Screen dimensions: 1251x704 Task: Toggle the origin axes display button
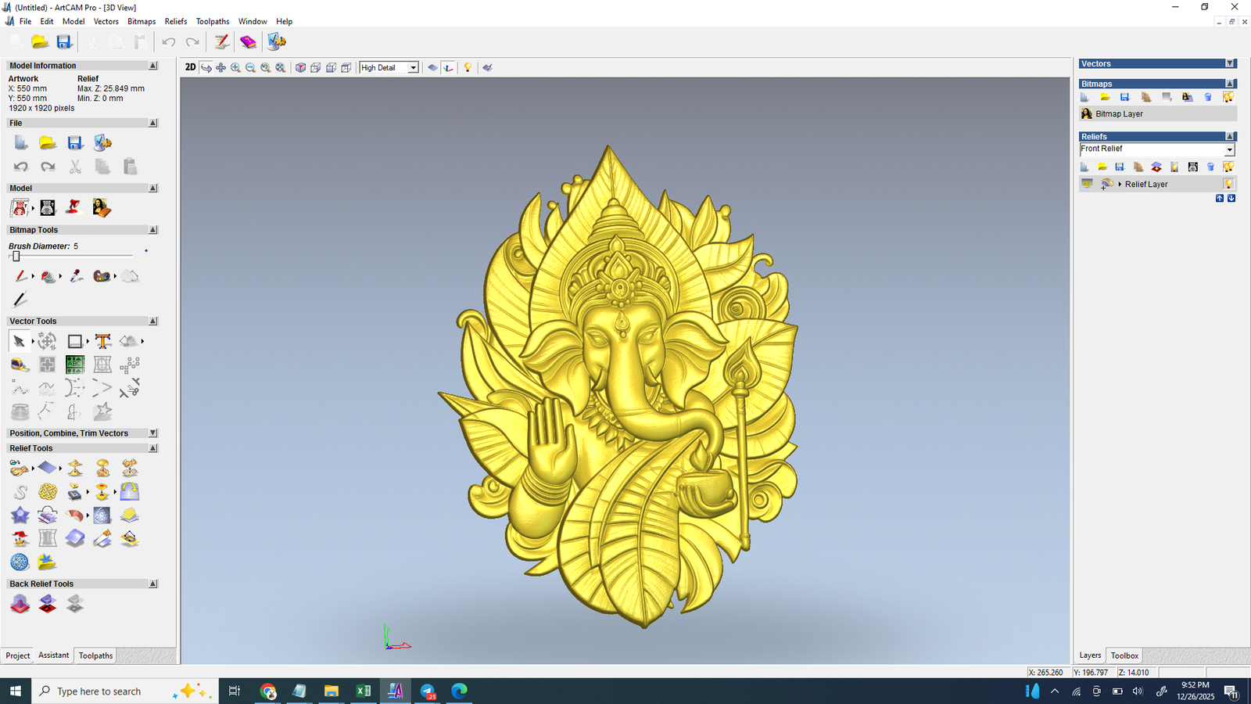point(448,68)
